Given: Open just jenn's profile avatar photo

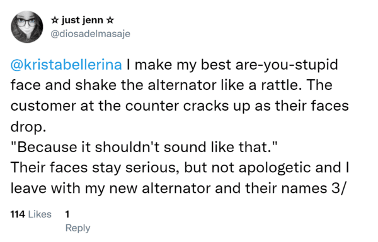Looking at the screenshot, I should [27, 27].
